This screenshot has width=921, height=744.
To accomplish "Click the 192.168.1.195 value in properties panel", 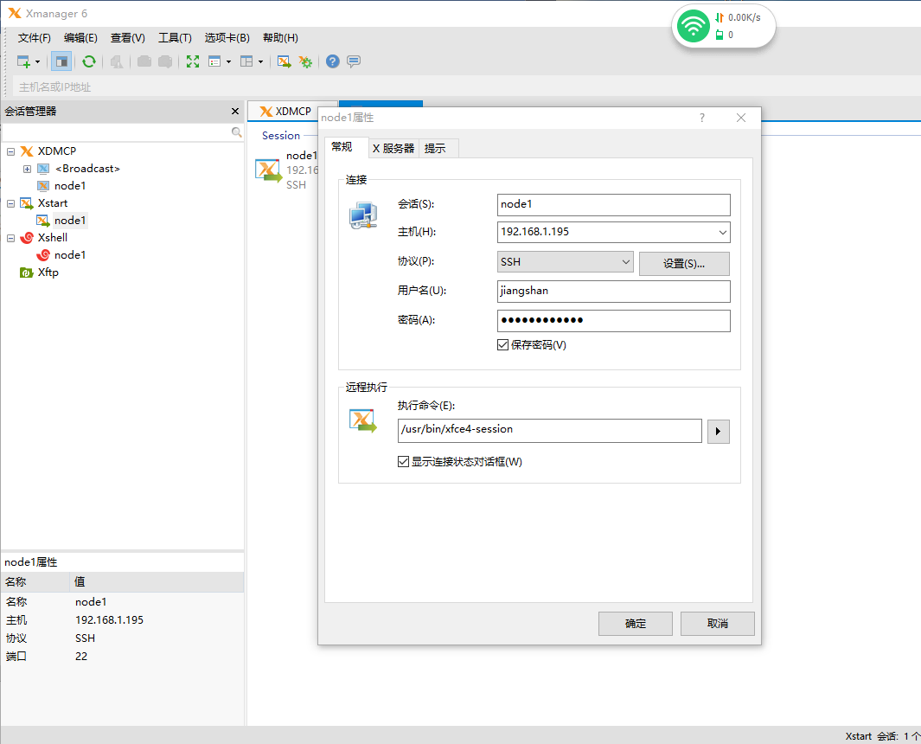I will pos(109,620).
